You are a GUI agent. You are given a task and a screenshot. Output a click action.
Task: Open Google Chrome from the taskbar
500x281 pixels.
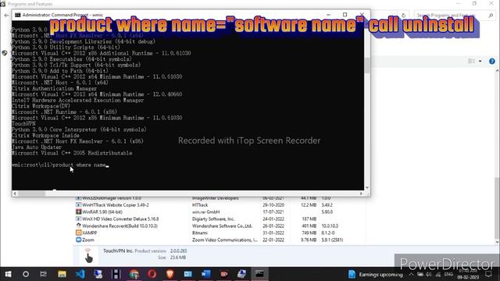(x=134, y=274)
